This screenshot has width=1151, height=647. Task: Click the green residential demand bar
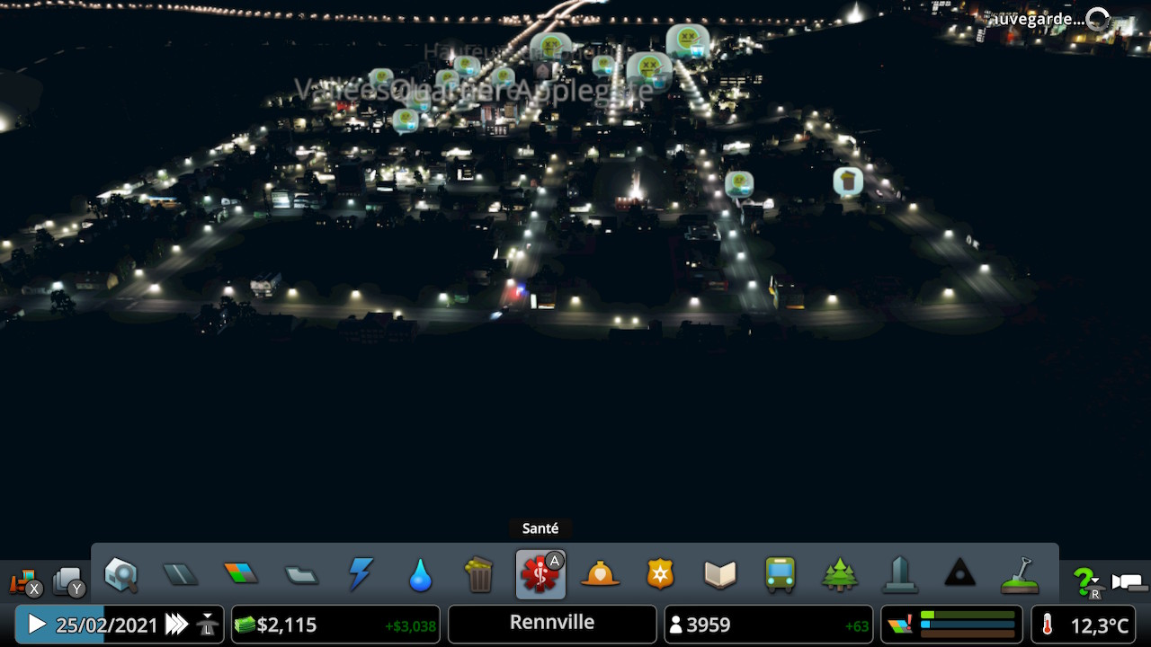[968, 615]
